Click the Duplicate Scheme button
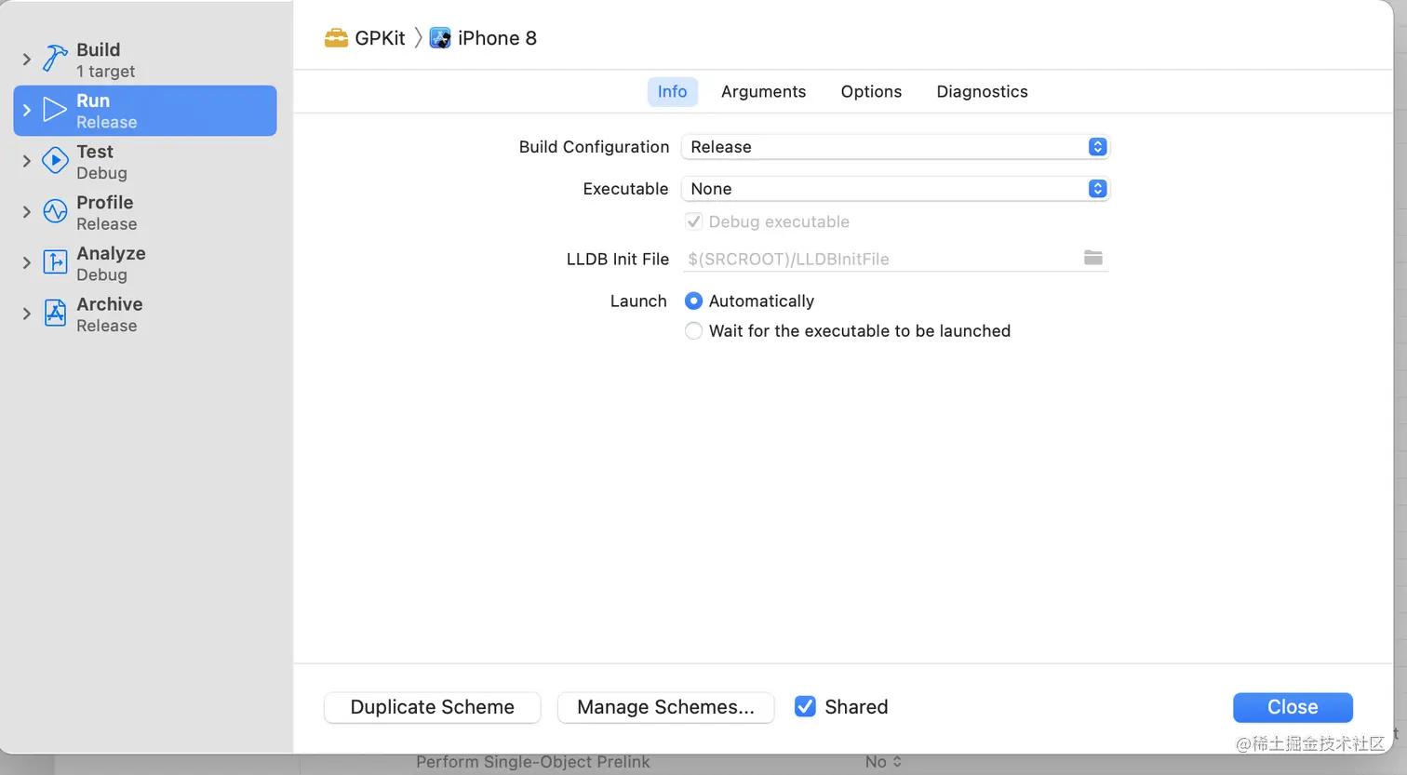Screen dimensions: 1407x775 click(x=432, y=707)
